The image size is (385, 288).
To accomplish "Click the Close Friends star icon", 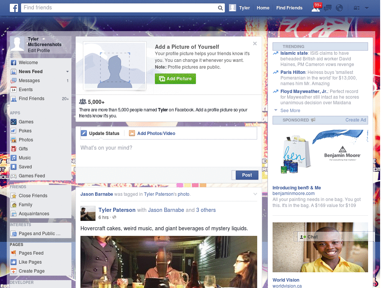I will [x=14, y=196].
